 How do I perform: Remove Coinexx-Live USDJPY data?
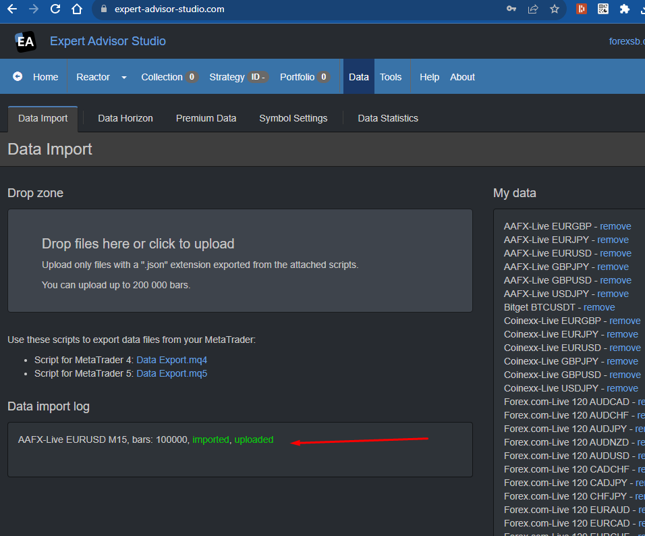[x=622, y=389]
